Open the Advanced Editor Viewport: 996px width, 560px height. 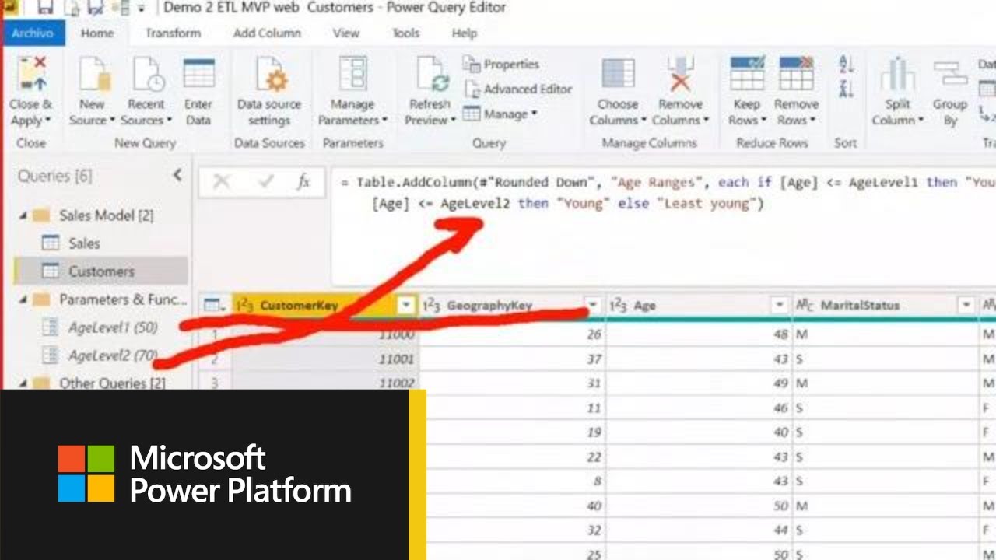point(518,89)
